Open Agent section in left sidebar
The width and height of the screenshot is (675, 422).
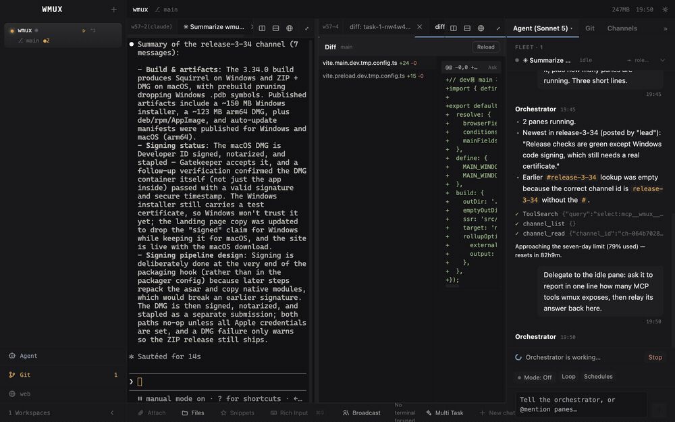(x=63, y=356)
